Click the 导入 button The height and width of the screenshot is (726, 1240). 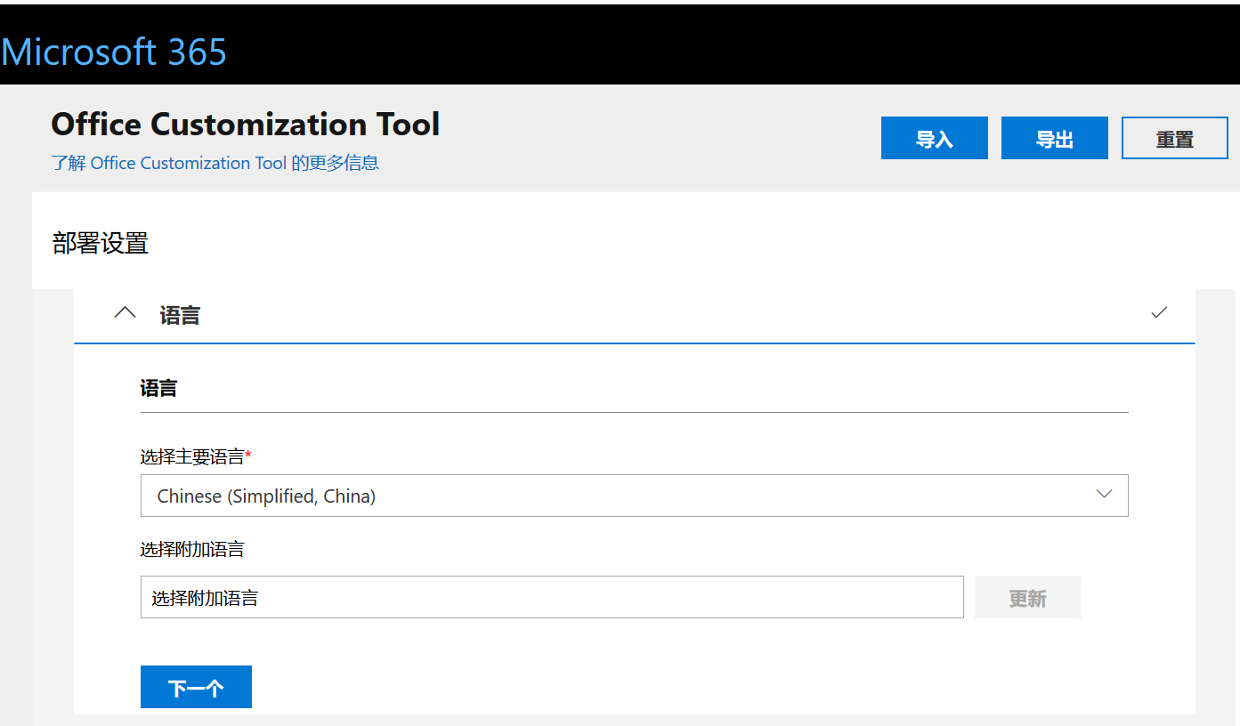(935, 138)
